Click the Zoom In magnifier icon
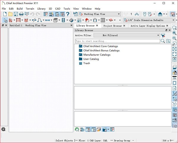 [174, 33]
